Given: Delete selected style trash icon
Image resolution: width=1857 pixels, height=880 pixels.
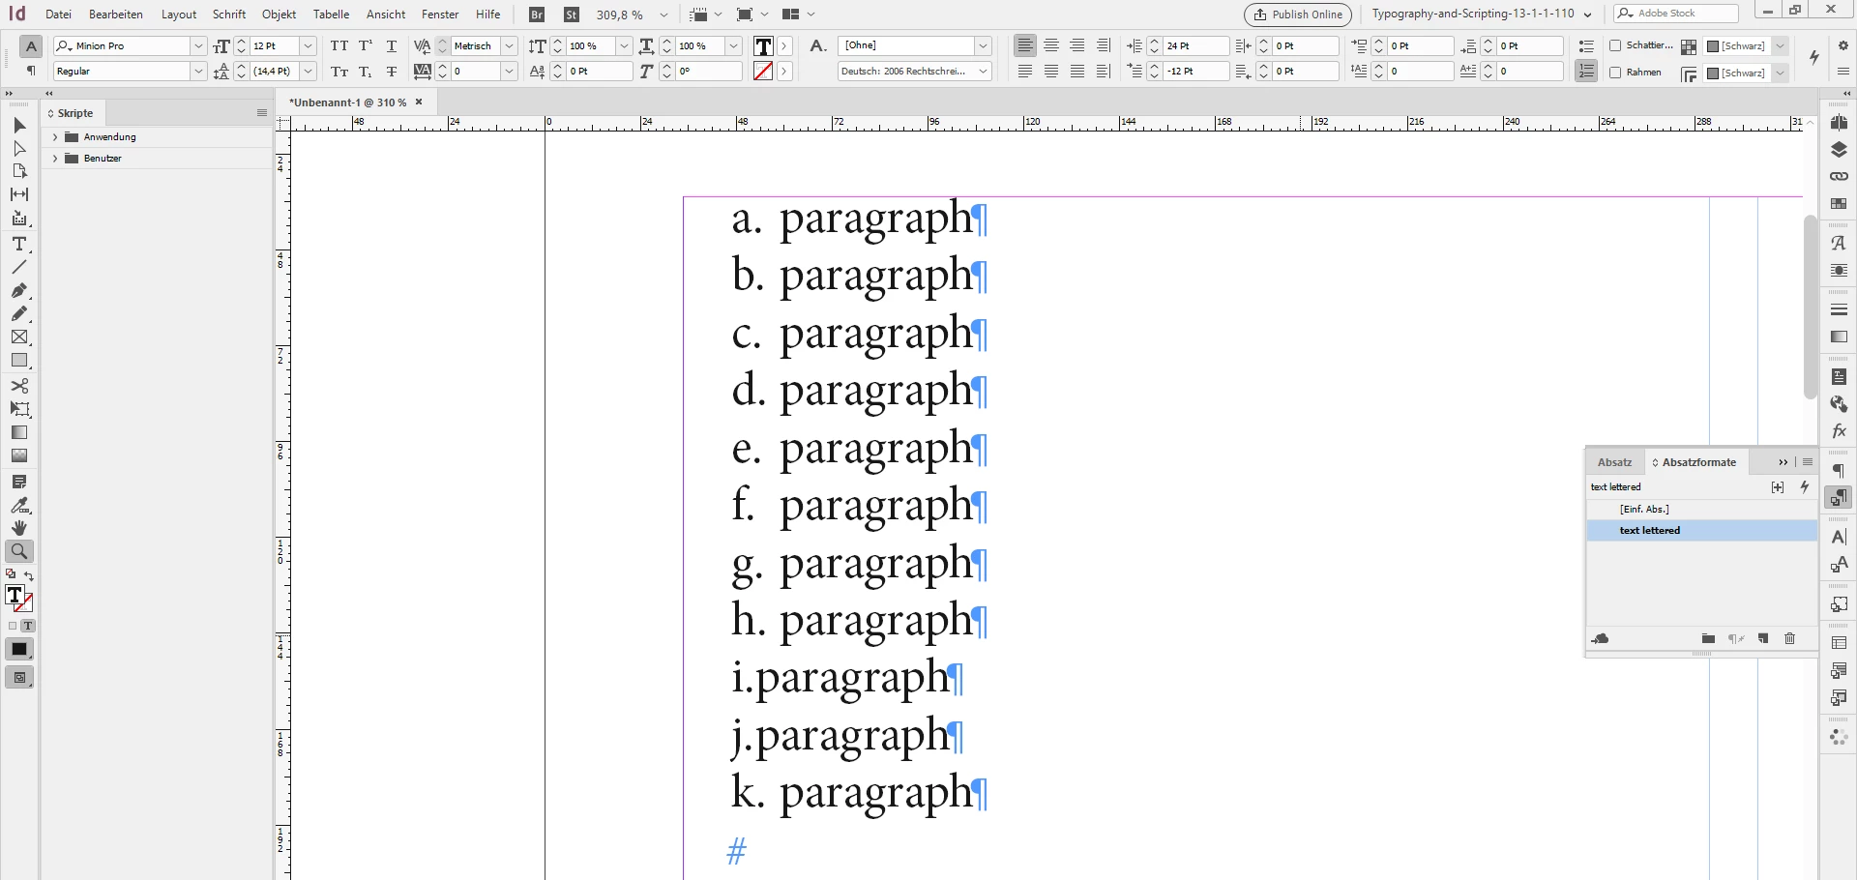Looking at the screenshot, I should (x=1789, y=639).
